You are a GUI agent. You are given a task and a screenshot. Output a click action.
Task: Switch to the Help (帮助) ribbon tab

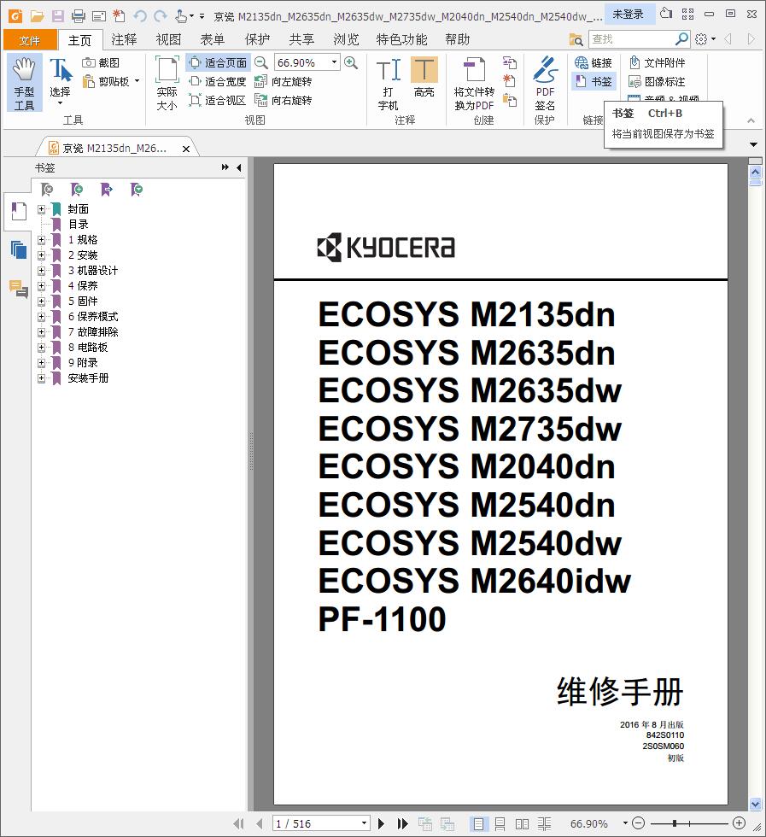pos(458,39)
